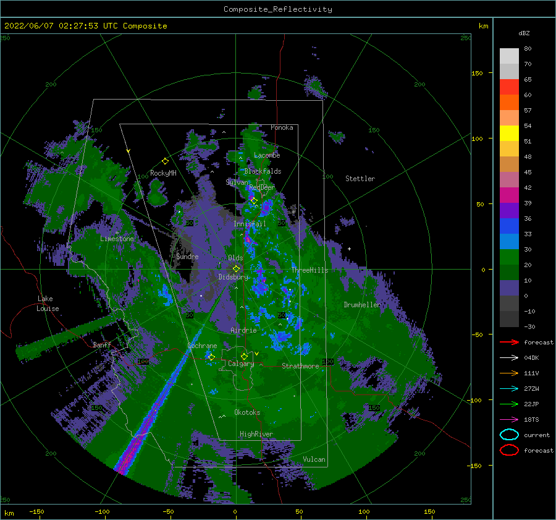Click the Vulcan label
Screen dimensions: 556x520
(x=314, y=459)
